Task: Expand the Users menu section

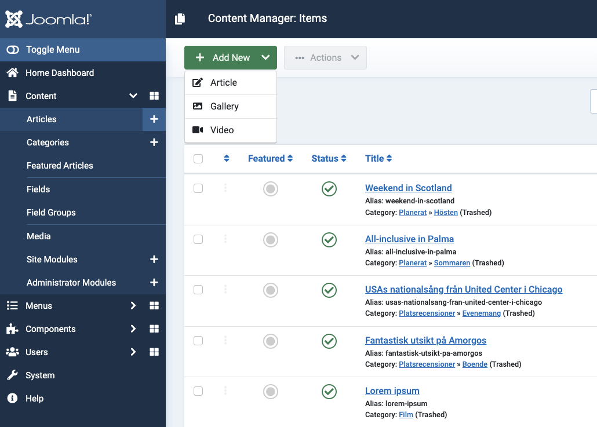Action: (x=37, y=352)
